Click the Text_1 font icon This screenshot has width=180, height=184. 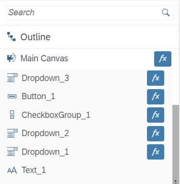point(12,170)
